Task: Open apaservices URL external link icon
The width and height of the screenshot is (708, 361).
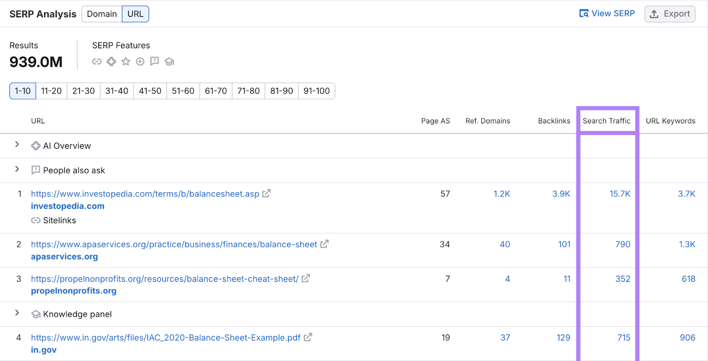Action: [324, 244]
